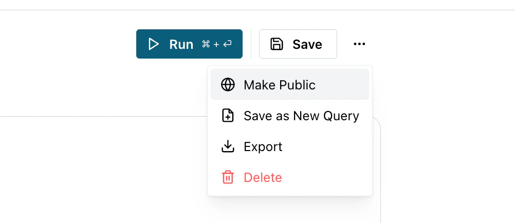Click the file-plus icon for Save as New Query
The image size is (515, 223).
[x=228, y=116]
